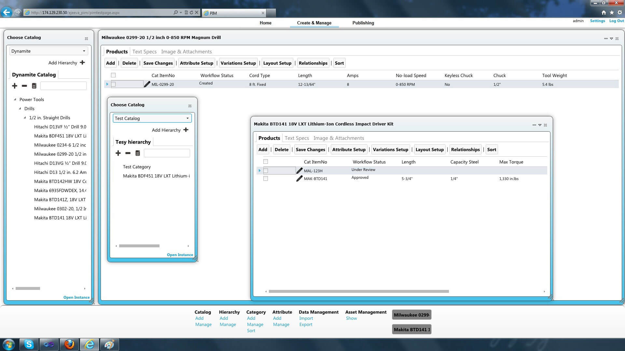Click edit pencil icon for MAK-BTD141 row
This screenshot has width=625, height=351.
click(x=299, y=178)
